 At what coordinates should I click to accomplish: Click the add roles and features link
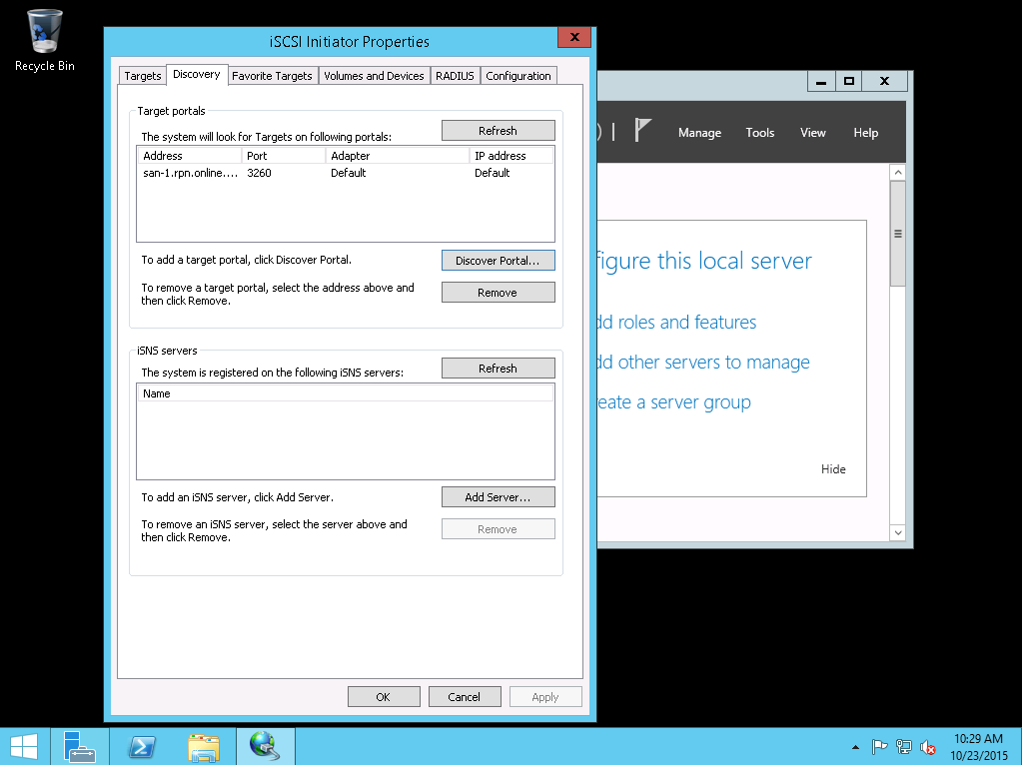click(x=674, y=323)
